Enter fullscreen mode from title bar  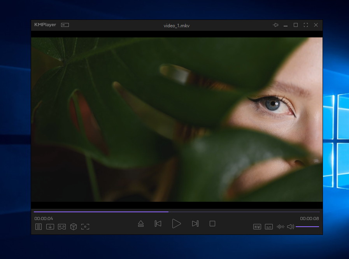point(306,25)
